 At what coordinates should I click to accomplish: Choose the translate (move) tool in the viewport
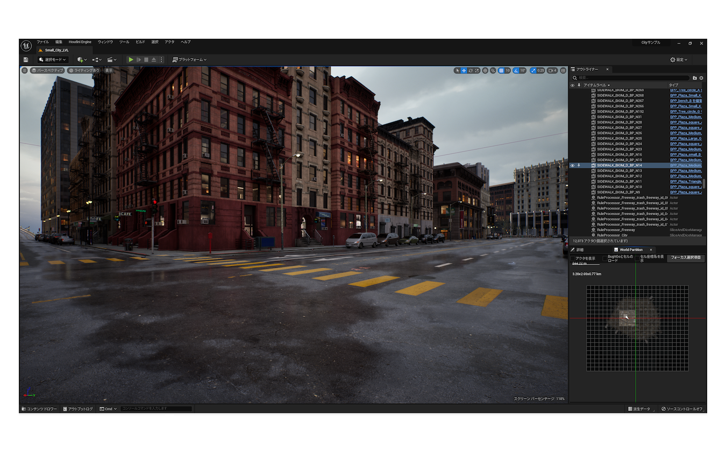pyautogui.click(x=464, y=70)
